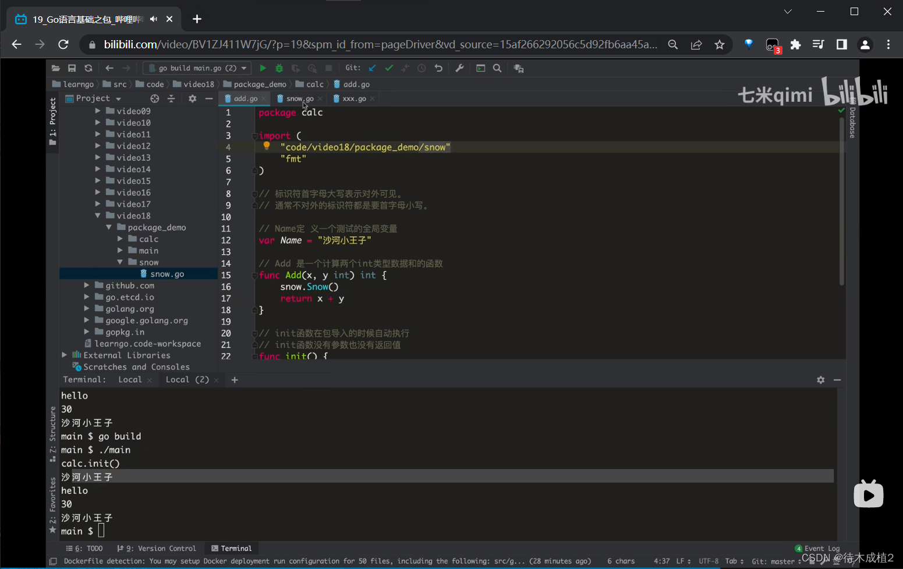Collapse the snow folder
Image resolution: width=903 pixels, height=569 pixels.
pyautogui.click(x=120, y=262)
